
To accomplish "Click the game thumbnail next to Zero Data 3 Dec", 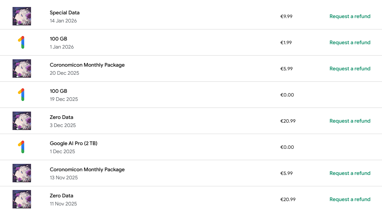I will click(22, 121).
